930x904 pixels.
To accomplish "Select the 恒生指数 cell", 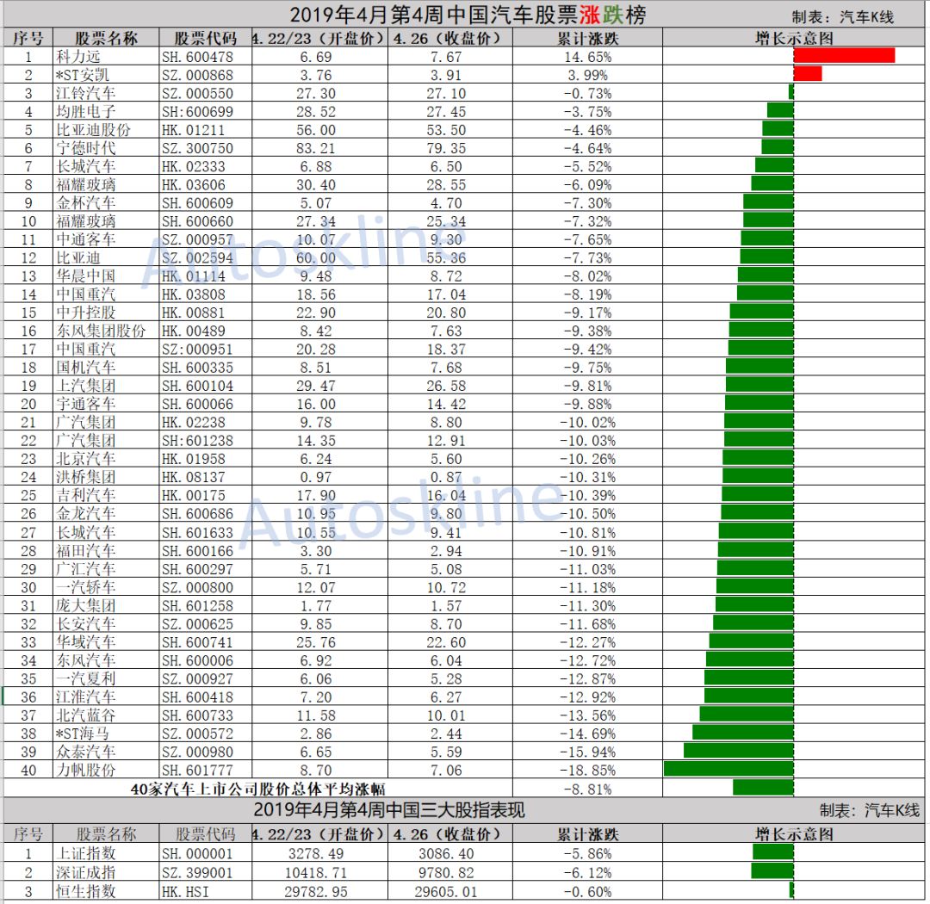I will tap(106, 892).
